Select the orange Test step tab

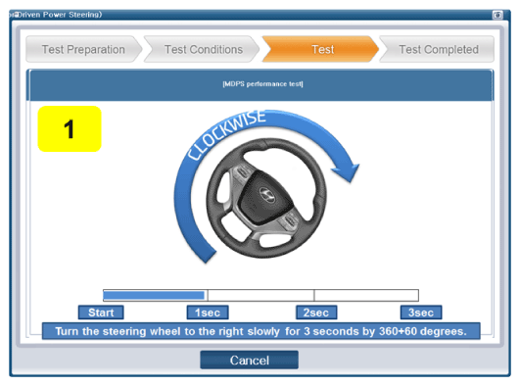point(320,49)
